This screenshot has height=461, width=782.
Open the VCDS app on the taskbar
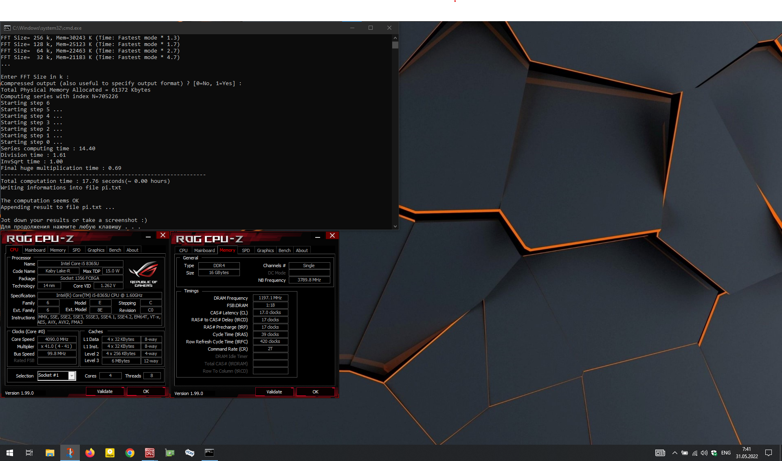pyautogui.click(x=190, y=452)
